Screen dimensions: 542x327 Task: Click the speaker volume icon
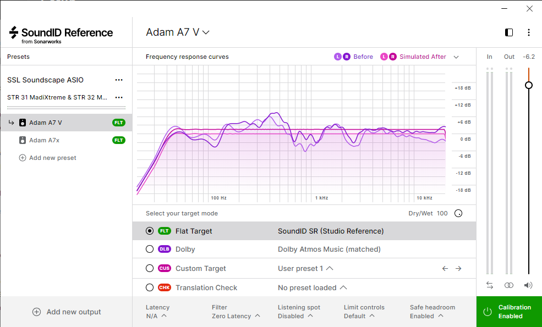tap(528, 285)
